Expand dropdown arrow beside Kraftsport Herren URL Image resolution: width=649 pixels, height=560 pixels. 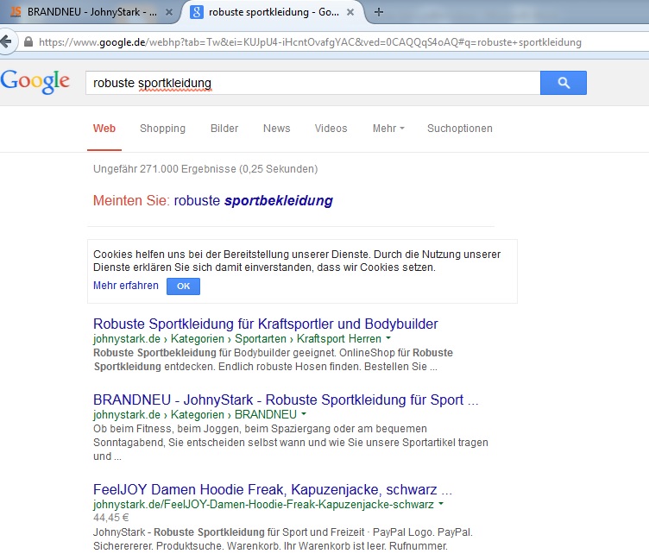(x=388, y=338)
